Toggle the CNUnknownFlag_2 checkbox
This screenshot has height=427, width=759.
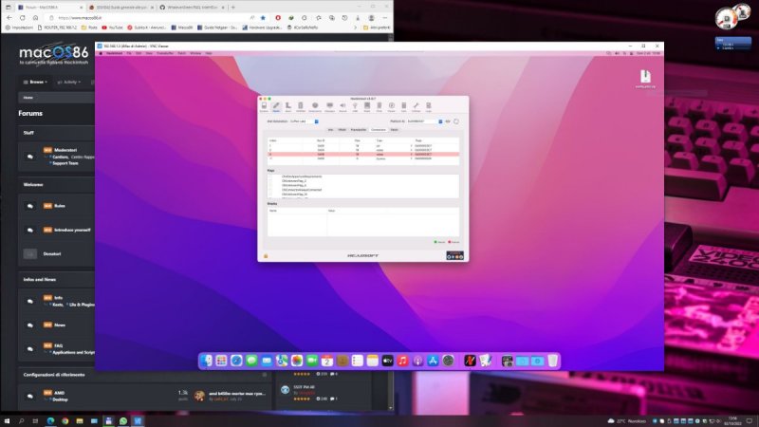coord(270,181)
